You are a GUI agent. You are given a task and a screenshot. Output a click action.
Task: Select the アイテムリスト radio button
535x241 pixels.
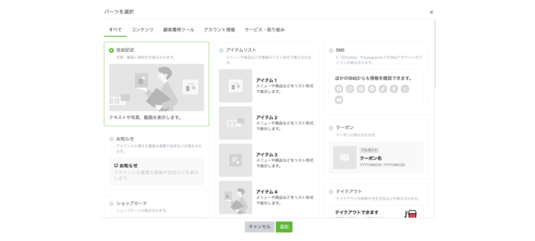coord(221,50)
